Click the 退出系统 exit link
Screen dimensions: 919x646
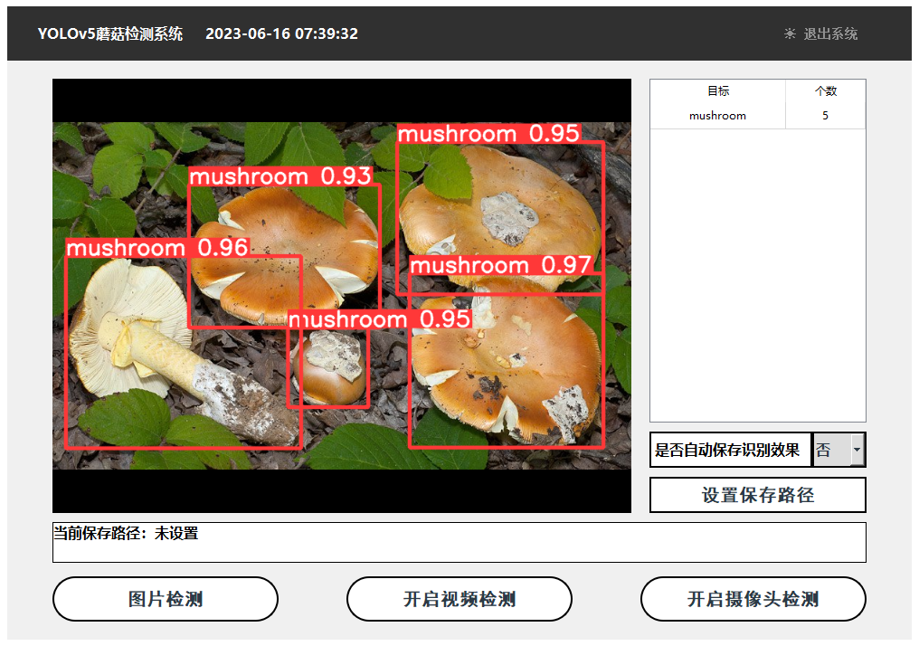(x=830, y=34)
